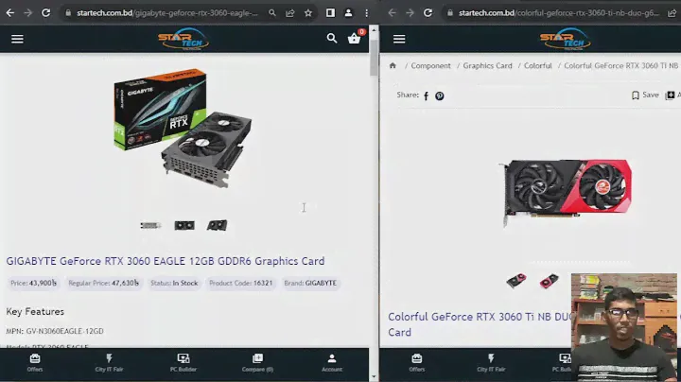Image resolution: width=681 pixels, height=382 pixels.
Task: Share product on Pinterest
Action: pyautogui.click(x=440, y=95)
